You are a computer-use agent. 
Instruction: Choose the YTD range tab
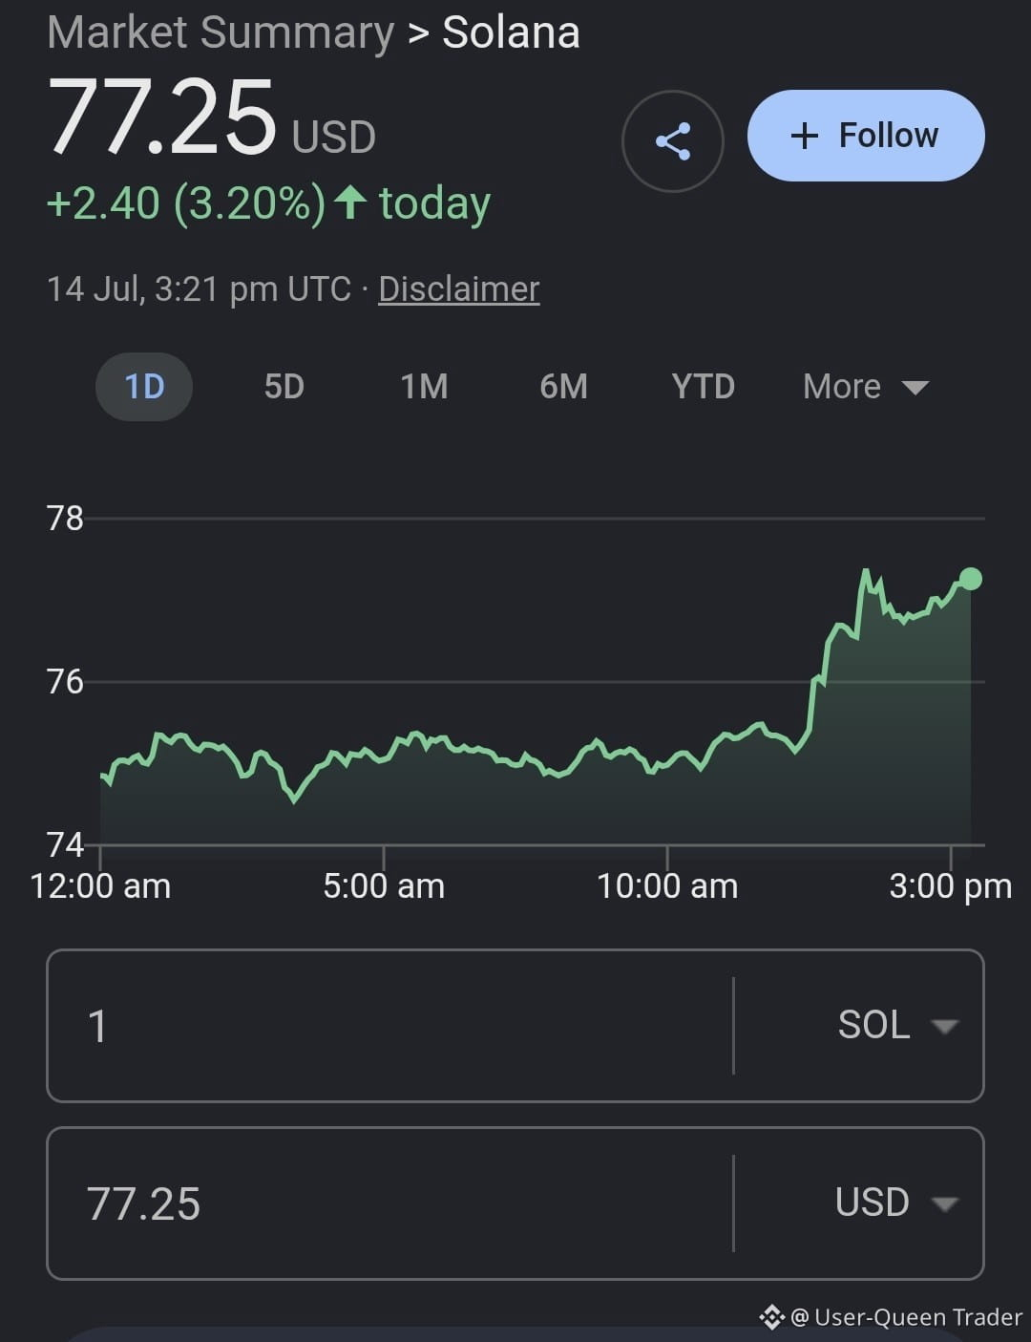point(703,387)
